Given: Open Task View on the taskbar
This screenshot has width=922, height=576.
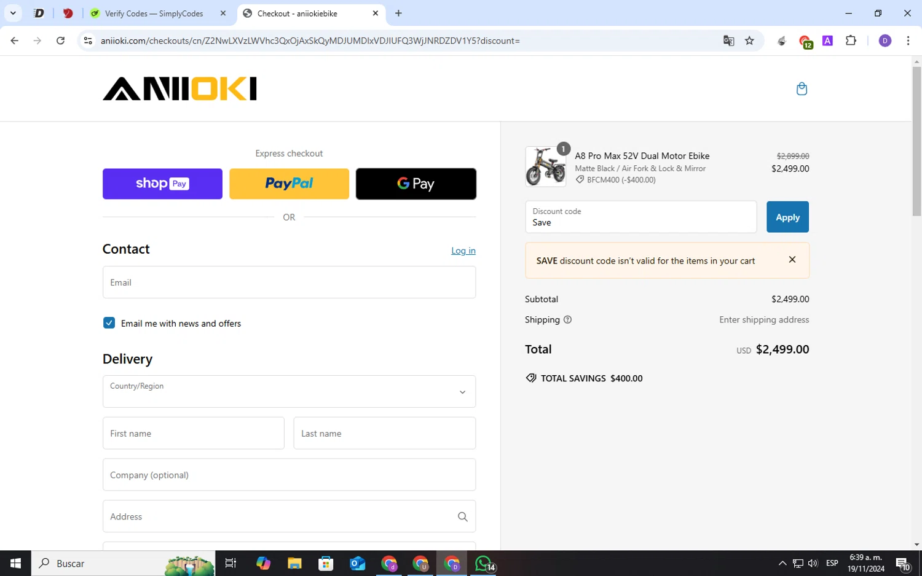Looking at the screenshot, I should point(231,563).
